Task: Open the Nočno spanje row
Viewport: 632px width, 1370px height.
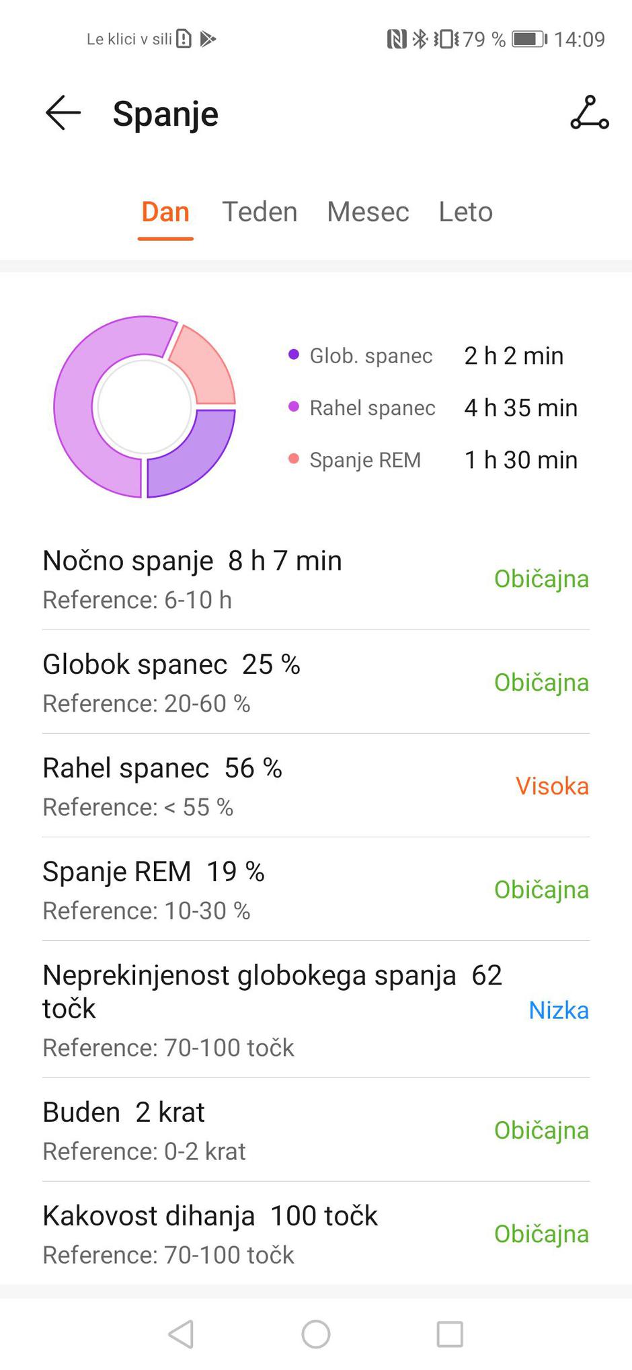Action: tap(315, 578)
